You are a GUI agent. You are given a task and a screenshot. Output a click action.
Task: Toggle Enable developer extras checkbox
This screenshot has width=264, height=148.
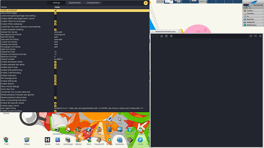(x=55, y=62)
